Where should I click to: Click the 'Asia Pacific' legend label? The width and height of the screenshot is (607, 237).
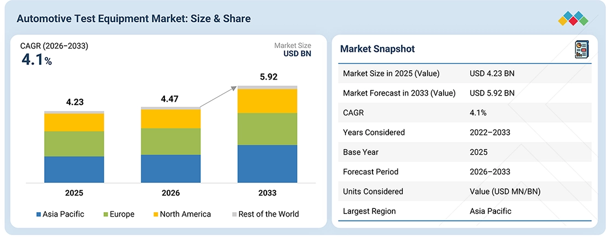(x=63, y=214)
